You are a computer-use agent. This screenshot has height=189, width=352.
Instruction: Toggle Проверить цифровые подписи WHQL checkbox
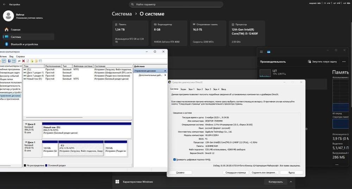click(x=175, y=159)
